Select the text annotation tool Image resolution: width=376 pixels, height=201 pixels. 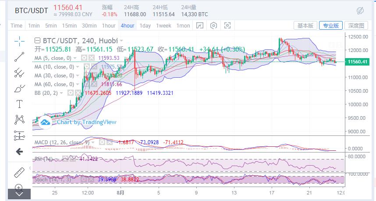(x=19, y=104)
